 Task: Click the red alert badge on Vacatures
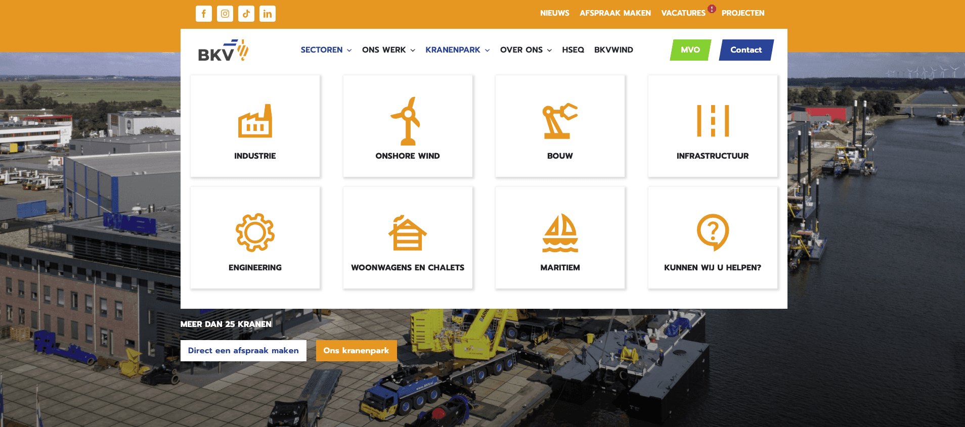(x=712, y=9)
